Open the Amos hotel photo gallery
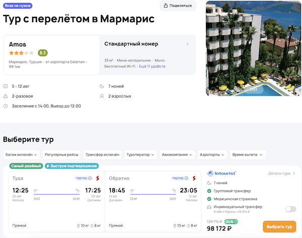This screenshot has width=302, height=238. (254, 48)
